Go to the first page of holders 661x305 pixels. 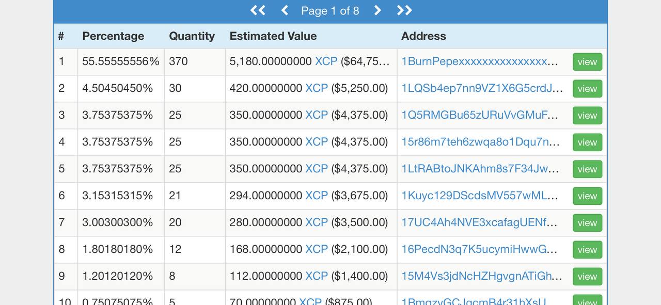coord(258,10)
